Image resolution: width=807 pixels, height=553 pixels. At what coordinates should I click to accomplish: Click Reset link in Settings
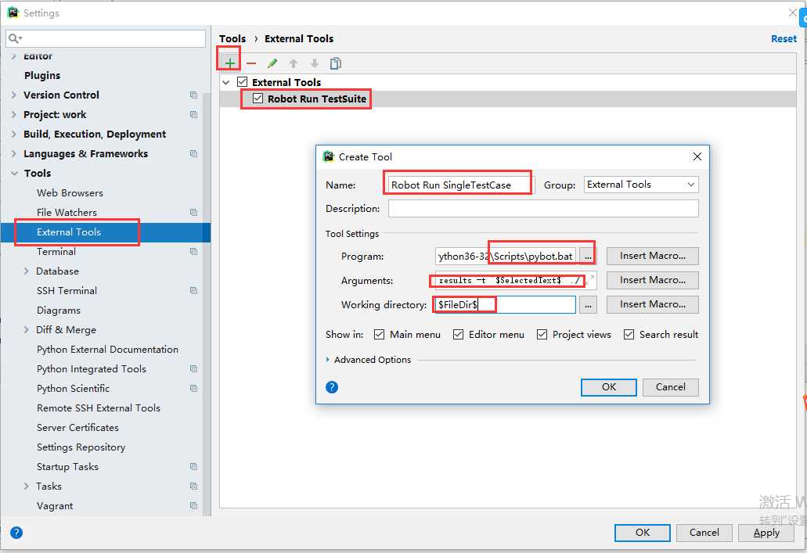tap(784, 38)
